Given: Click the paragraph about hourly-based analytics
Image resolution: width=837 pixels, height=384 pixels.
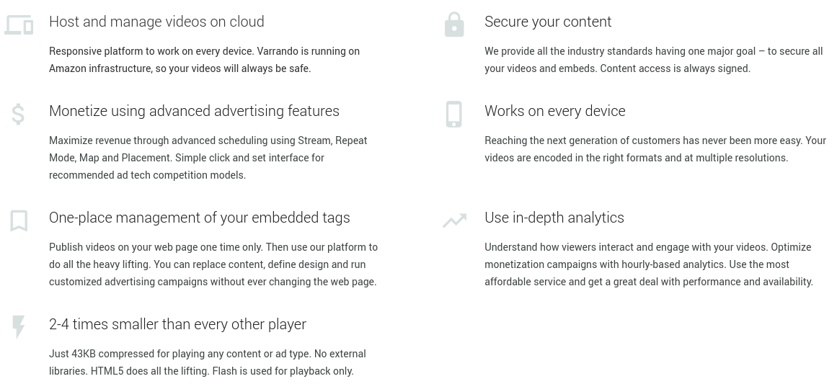Looking at the screenshot, I should point(648,264).
